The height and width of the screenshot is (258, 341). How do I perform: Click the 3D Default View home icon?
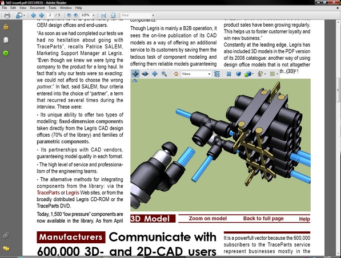pos(176,73)
